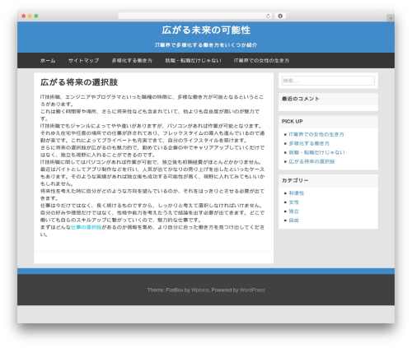Screen dimensions: 412x348
Task: Open IT業界での女性の生き方 in navigation bar
Action: [x=261, y=61]
